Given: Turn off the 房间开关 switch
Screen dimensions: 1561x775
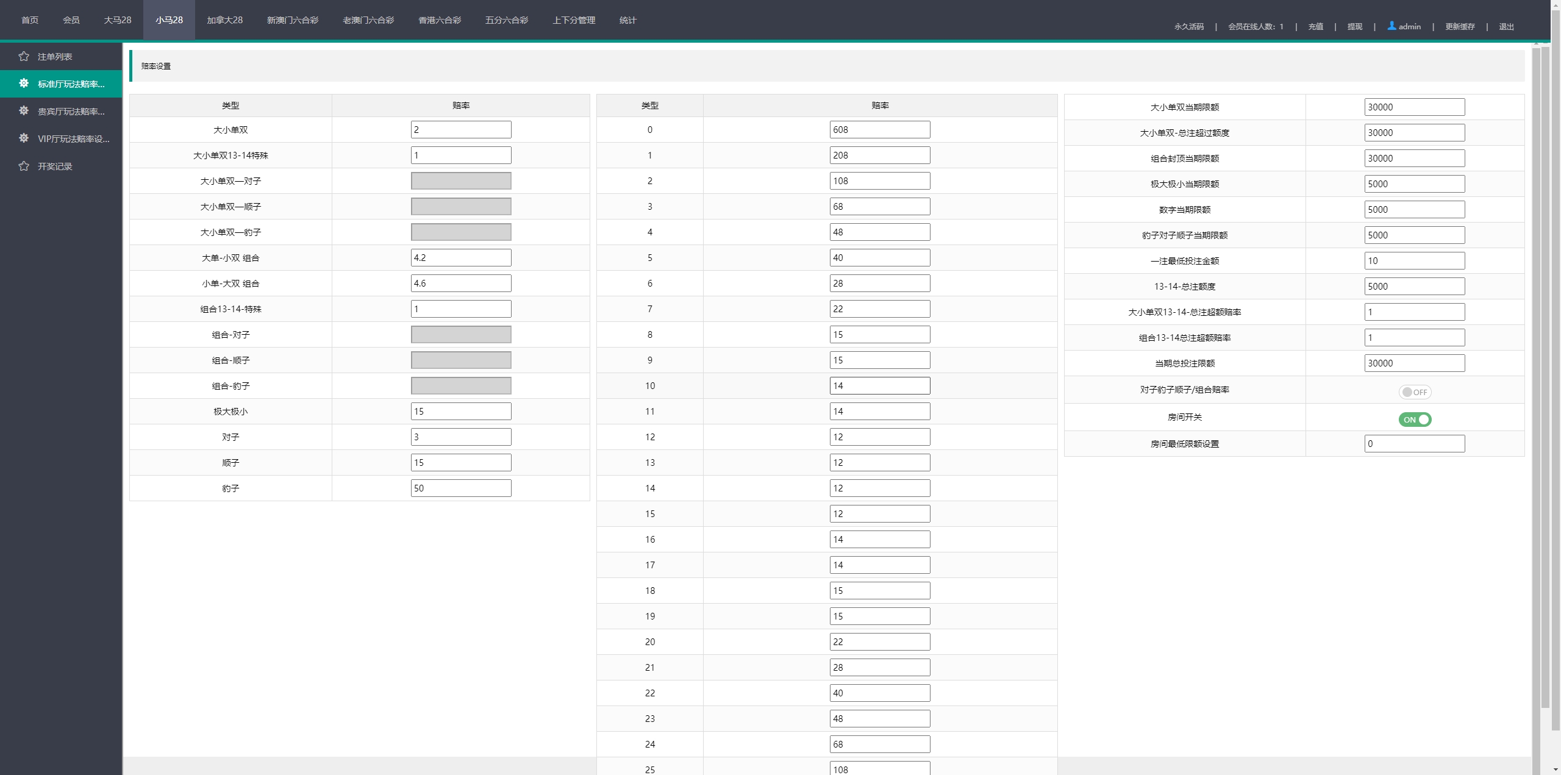Looking at the screenshot, I should point(1414,420).
